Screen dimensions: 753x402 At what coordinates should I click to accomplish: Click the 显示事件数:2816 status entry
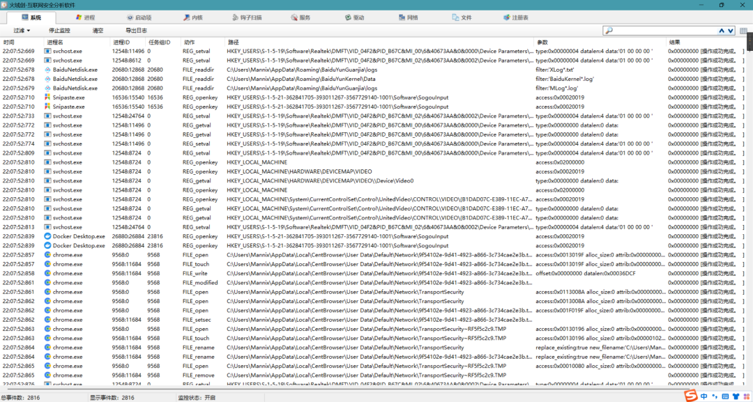112,398
